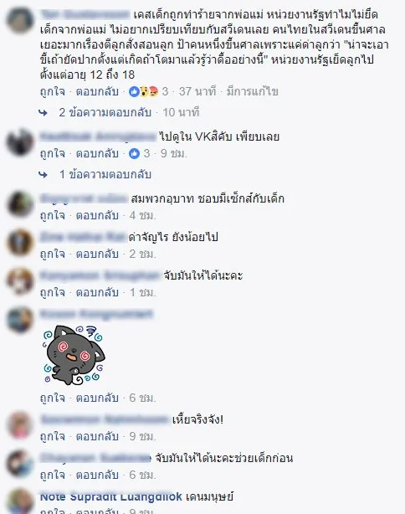Reply to the cat sticker comment
Screen dimensions: 405x514
click(x=97, y=398)
